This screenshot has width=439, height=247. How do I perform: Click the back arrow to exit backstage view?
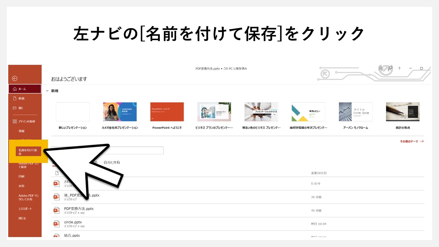(x=14, y=78)
